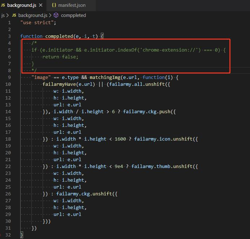
Task: Click failarmy.thumb.unshift on line 22
Action: (162, 167)
